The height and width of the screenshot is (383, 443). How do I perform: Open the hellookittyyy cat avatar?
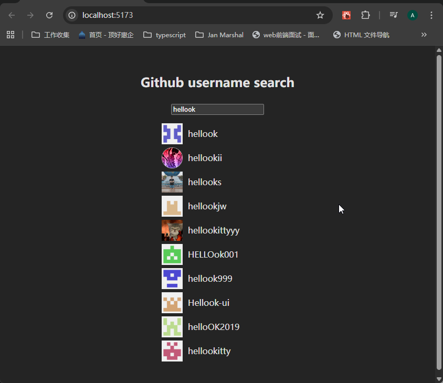click(172, 230)
